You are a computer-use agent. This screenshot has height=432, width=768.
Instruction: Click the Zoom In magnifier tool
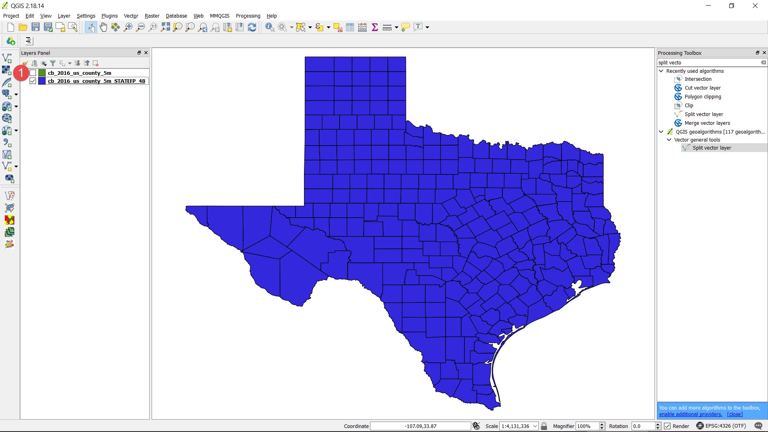click(x=128, y=27)
